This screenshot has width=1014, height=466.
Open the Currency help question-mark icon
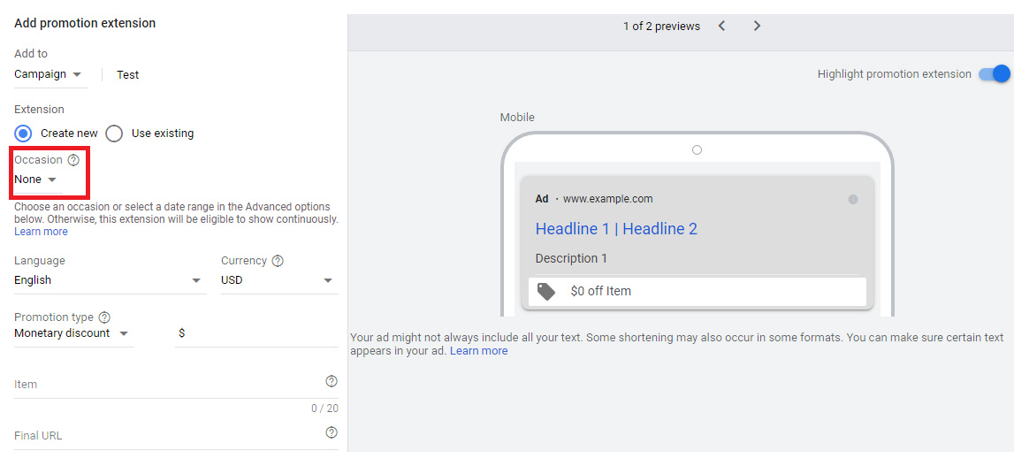tap(278, 261)
